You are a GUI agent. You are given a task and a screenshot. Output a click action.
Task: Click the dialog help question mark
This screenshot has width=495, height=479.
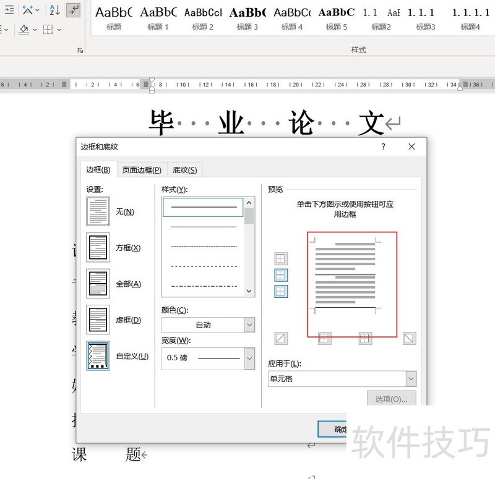pos(383,146)
